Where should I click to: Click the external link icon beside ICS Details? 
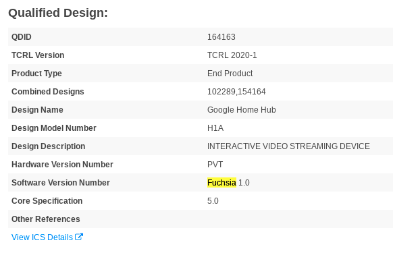79,237
